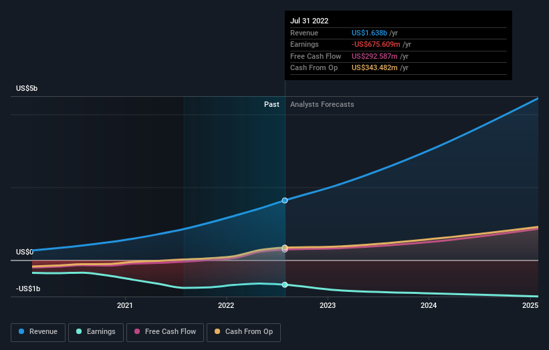
Task: Click the US$5b y-axis label
Action: click(27, 88)
